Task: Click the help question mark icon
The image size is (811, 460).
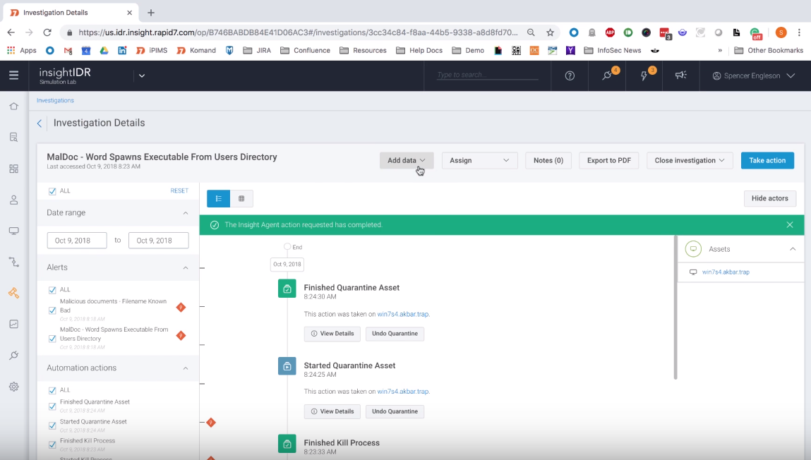Action: tap(570, 75)
